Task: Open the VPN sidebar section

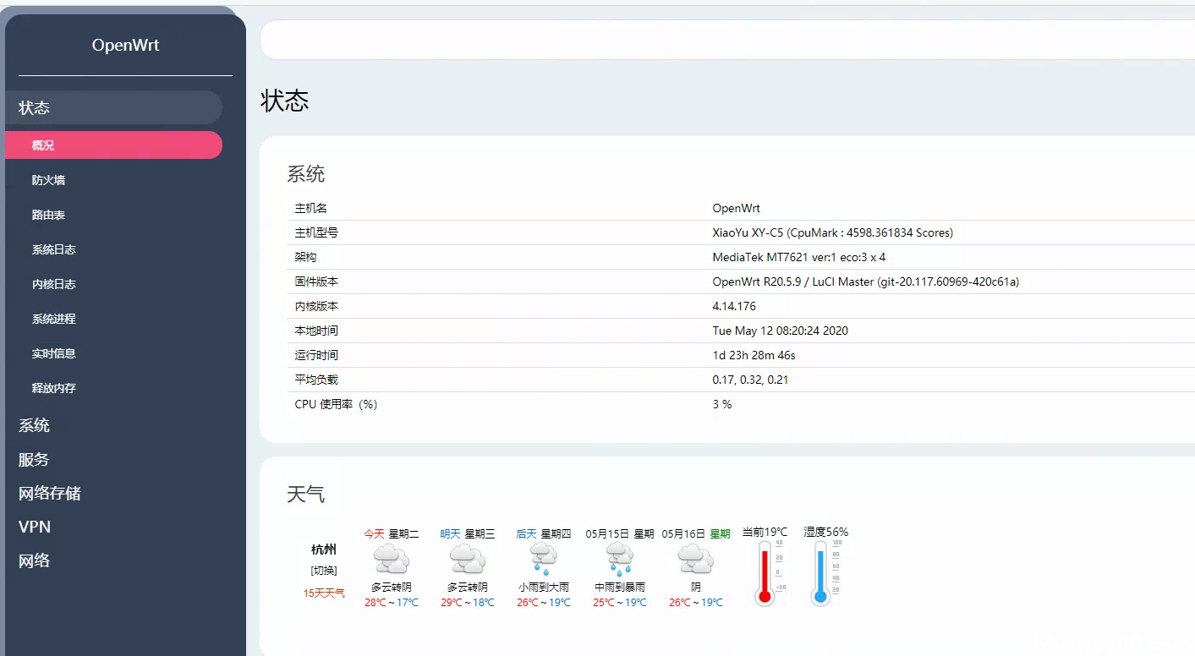Action: (35, 528)
